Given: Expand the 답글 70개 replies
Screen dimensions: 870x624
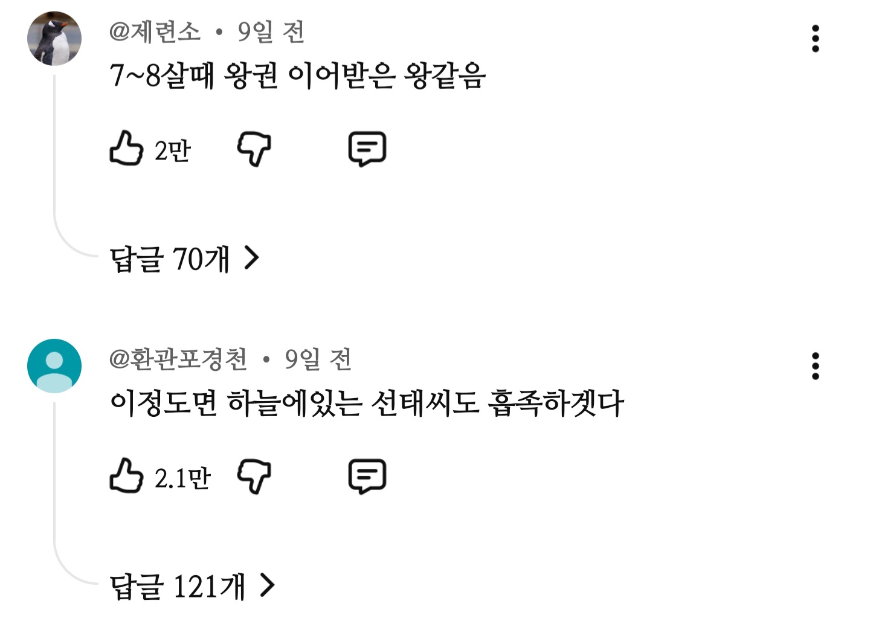Looking at the screenshot, I should click(184, 259).
